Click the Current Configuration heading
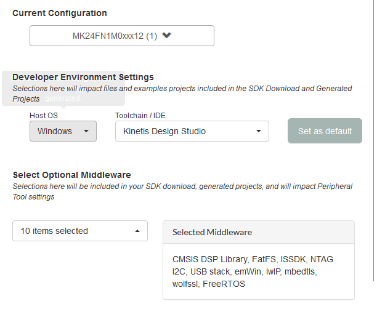Image resolution: width=377 pixels, height=317 pixels. point(60,13)
